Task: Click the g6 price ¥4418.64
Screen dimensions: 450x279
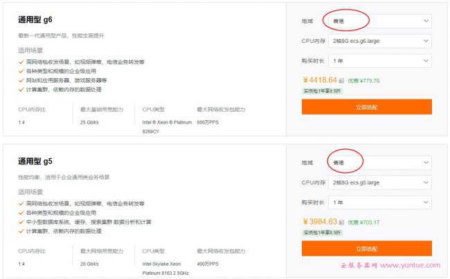Action: (320, 80)
